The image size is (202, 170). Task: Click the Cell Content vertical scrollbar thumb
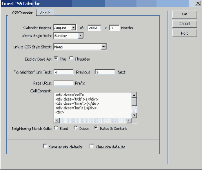(134, 102)
